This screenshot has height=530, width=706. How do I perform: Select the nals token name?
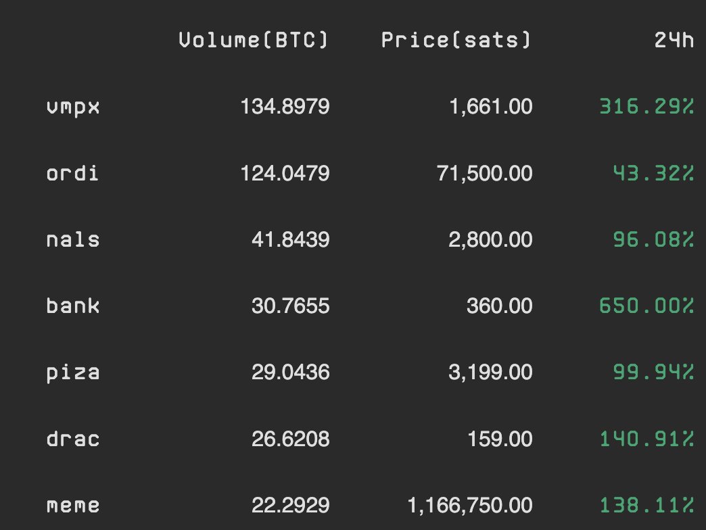pyautogui.click(x=73, y=239)
